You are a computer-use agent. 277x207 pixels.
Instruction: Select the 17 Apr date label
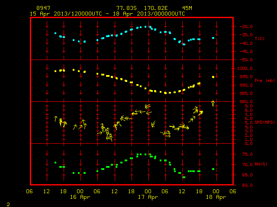coord(148,197)
